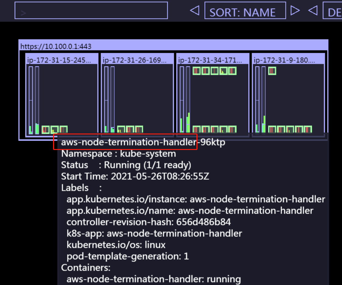The image size is (342, 285).
Task: Click the left arrow beside the DE selector
Action: pyautogui.click(x=313, y=10)
